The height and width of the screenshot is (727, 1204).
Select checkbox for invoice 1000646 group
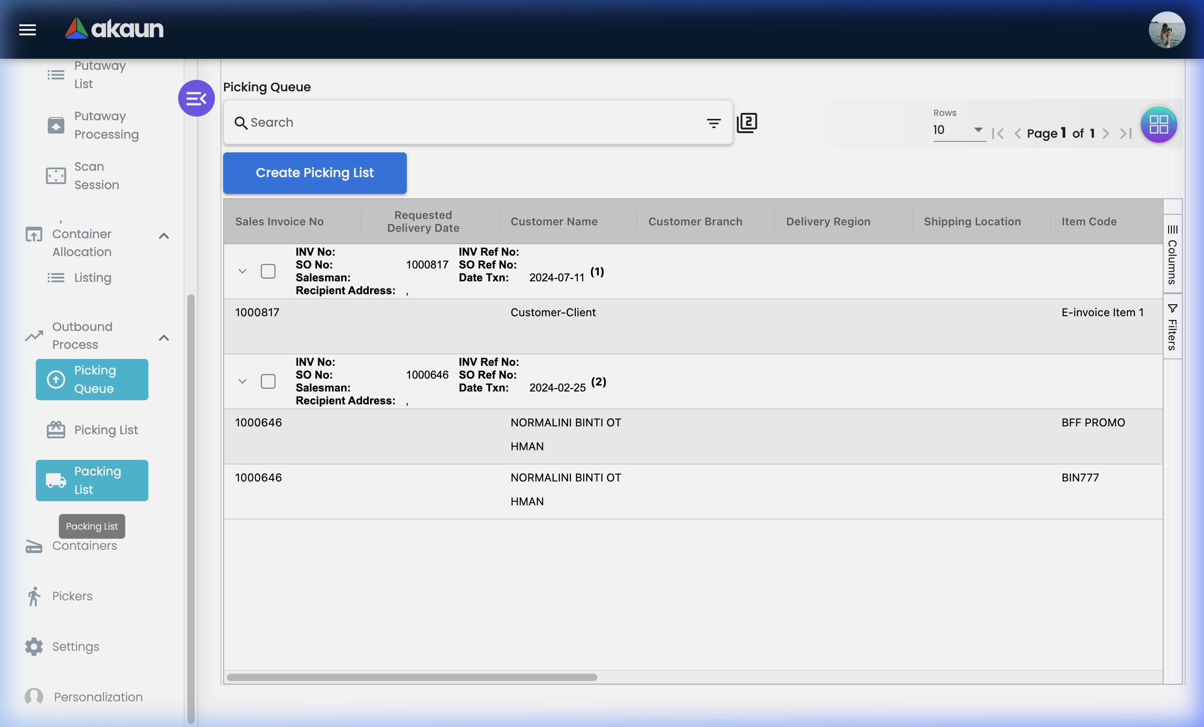268,381
